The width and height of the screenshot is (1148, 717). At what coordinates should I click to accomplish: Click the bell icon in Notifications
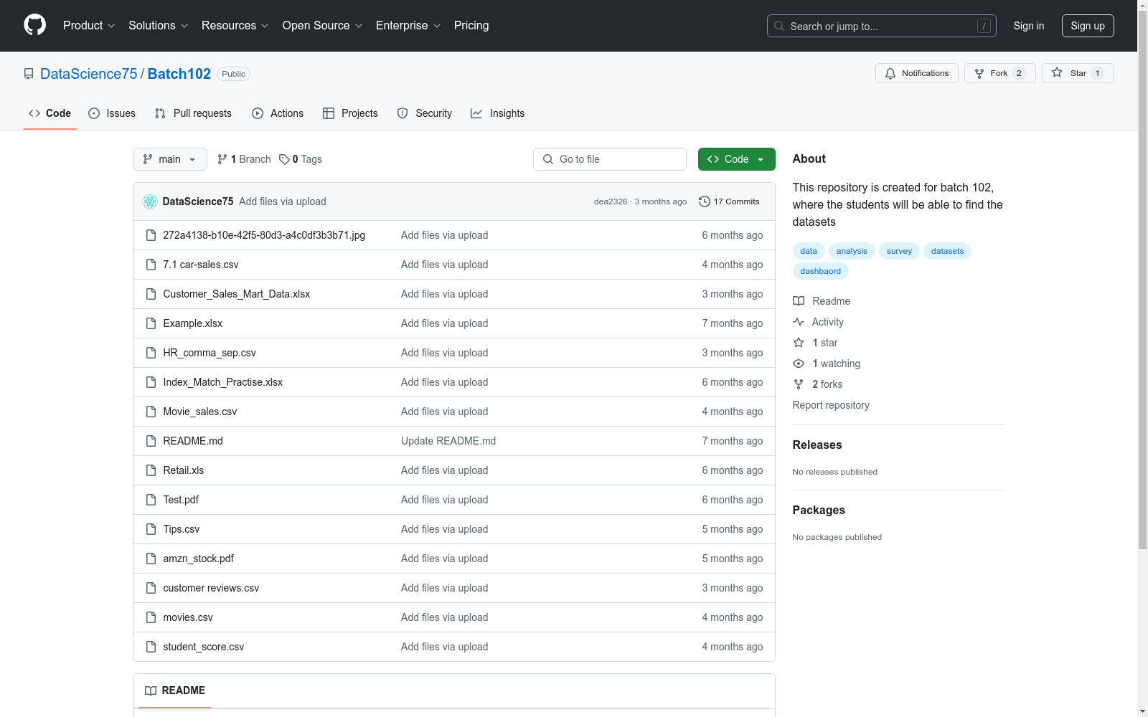(890, 73)
